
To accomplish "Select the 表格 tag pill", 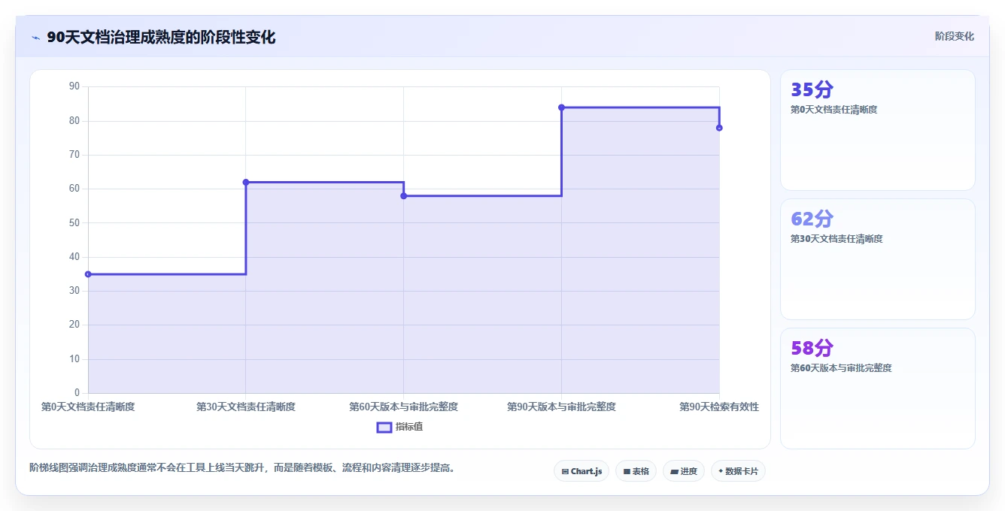I will coord(636,471).
